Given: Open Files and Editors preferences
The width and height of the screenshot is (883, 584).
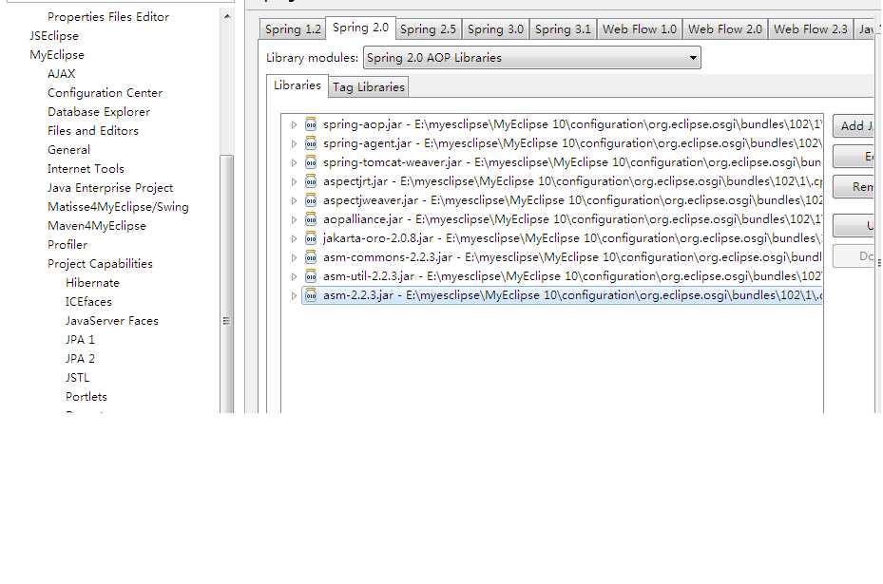Looking at the screenshot, I should 93,131.
